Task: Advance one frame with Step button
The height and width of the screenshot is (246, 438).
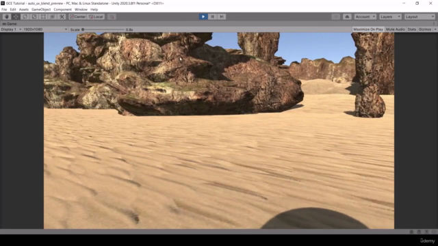Action: (222, 16)
